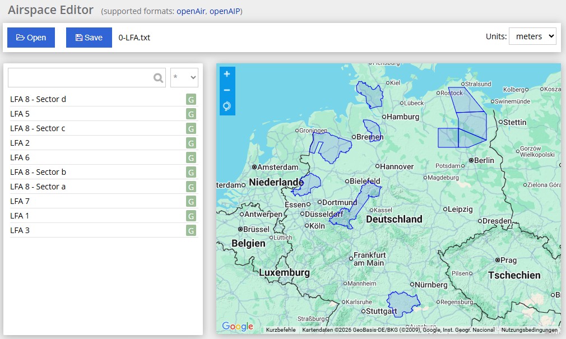The height and width of the screenshot is (339, 566).
Task: Open the Units dropdown
Action: click(x=532, y=36)
